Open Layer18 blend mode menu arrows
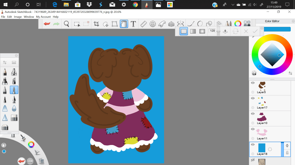Viewport: 295px width, 165px height. pos(287,146)
